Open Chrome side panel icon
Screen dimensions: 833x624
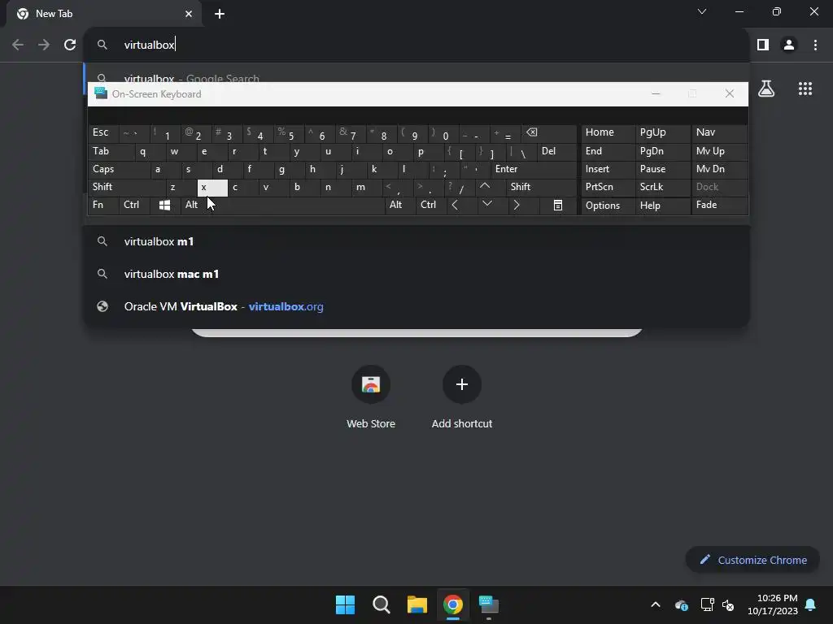(763, 45)
